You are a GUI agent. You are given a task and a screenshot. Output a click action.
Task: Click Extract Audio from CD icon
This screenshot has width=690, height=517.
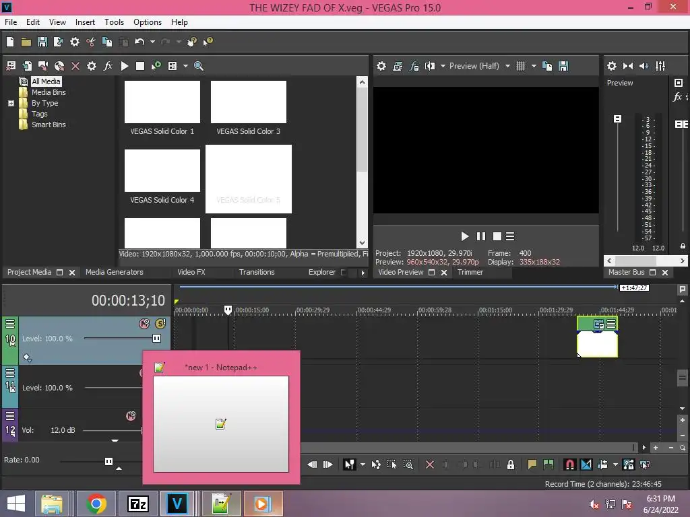(x=59, y=66)
